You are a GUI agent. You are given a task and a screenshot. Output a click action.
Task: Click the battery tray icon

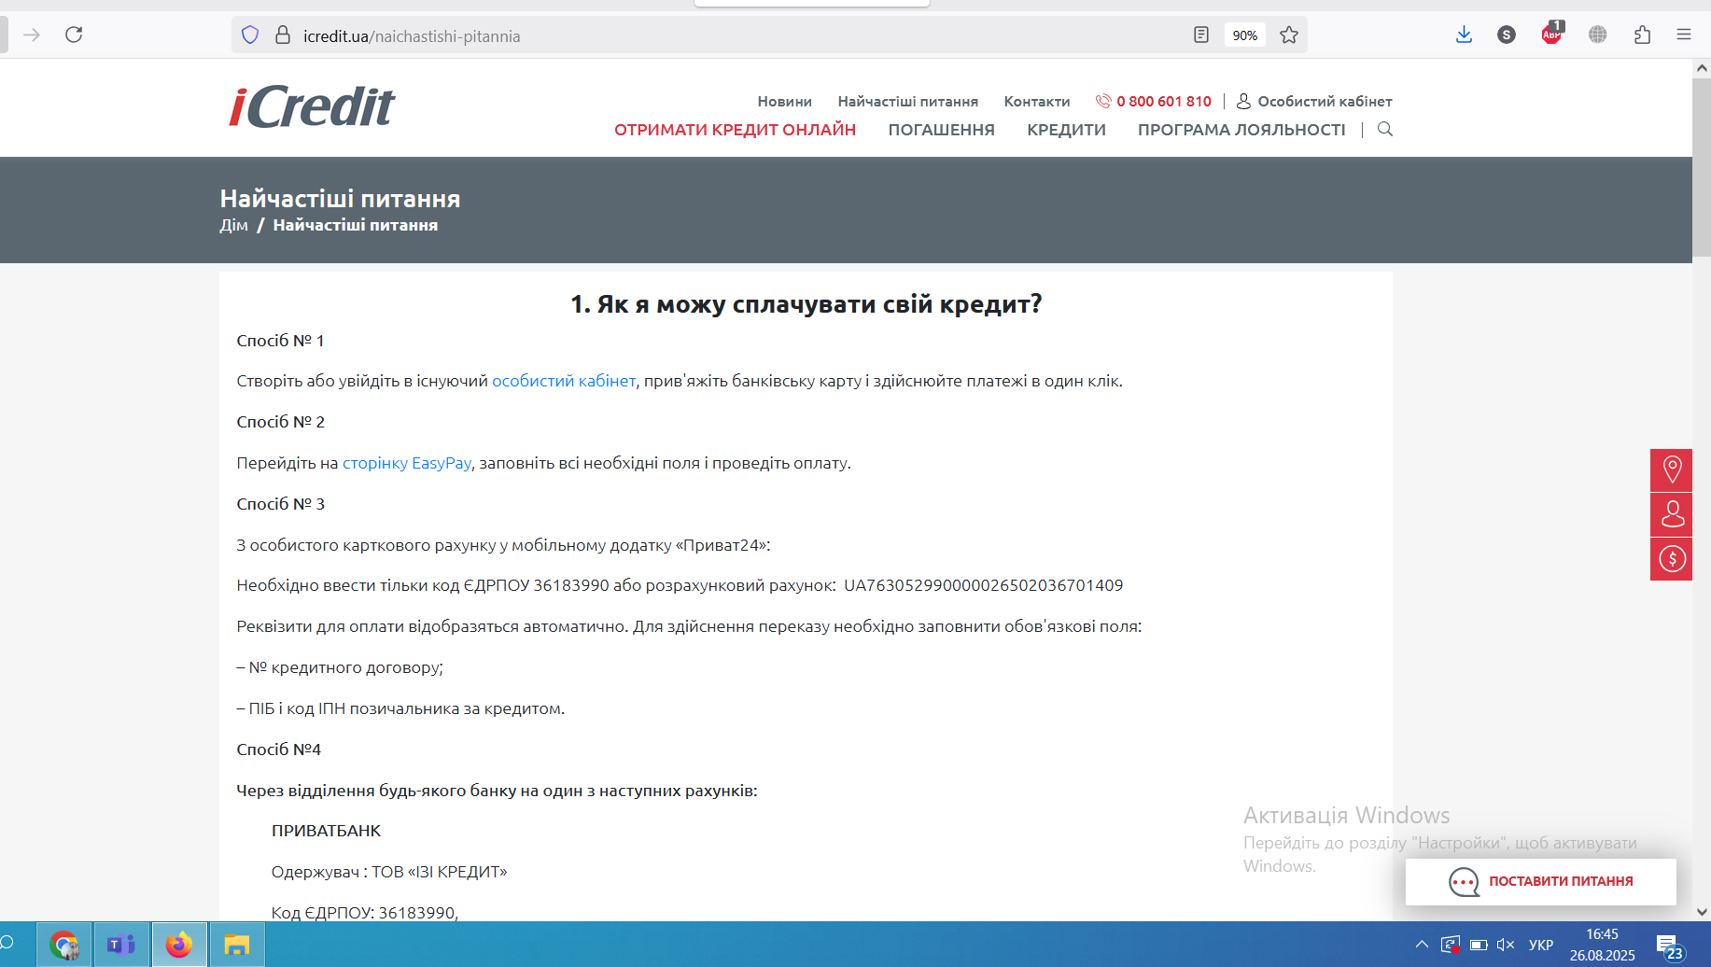coord(1479,945)
